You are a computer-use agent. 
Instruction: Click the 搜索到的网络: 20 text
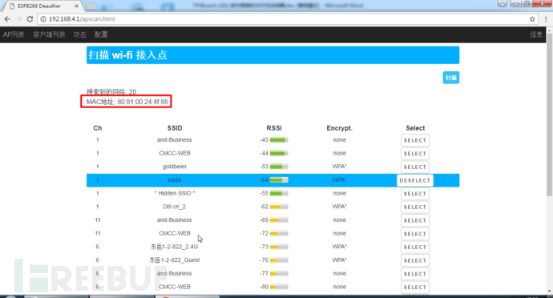point(111,92)
